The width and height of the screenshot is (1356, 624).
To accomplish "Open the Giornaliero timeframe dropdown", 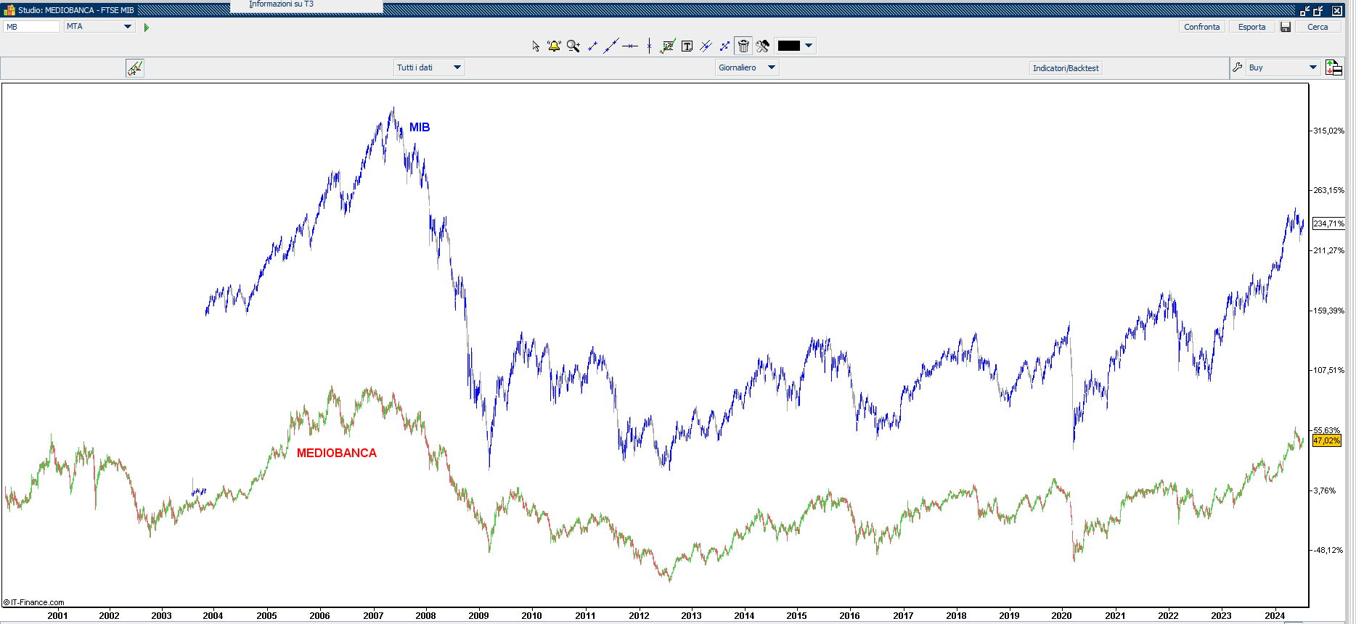I will point(747,67).
